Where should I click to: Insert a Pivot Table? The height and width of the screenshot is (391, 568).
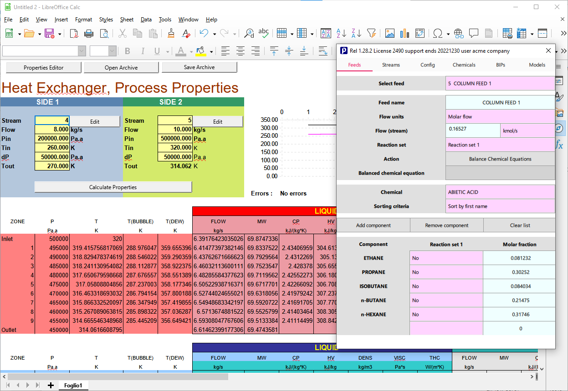(x=420, y=33)
